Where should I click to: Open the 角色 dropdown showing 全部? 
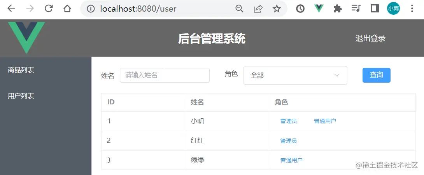pyautogui.click(x=295, y=75)
